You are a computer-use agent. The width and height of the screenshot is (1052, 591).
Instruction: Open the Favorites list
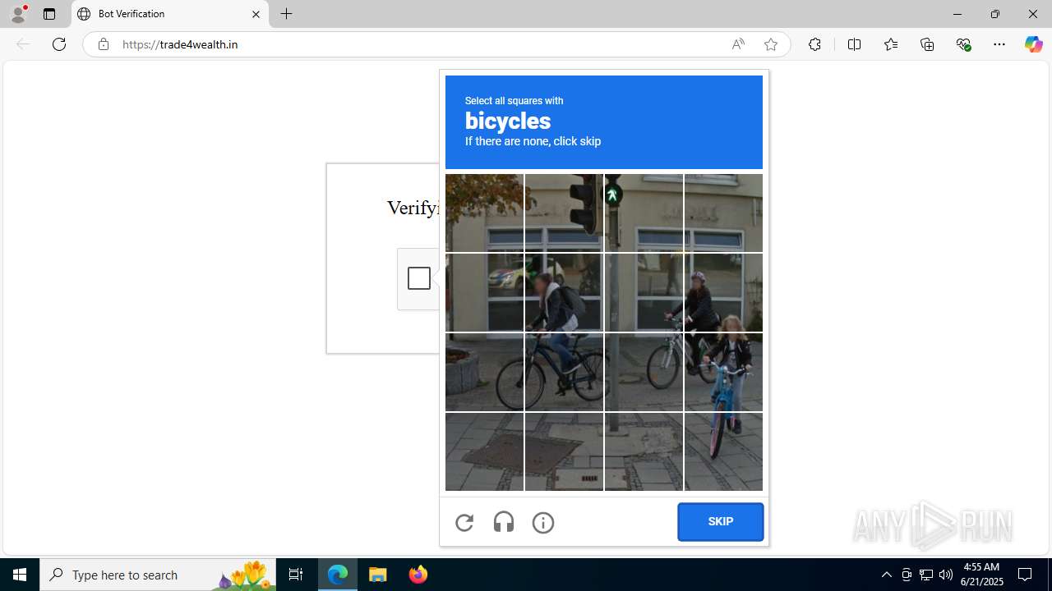point(890,44)
